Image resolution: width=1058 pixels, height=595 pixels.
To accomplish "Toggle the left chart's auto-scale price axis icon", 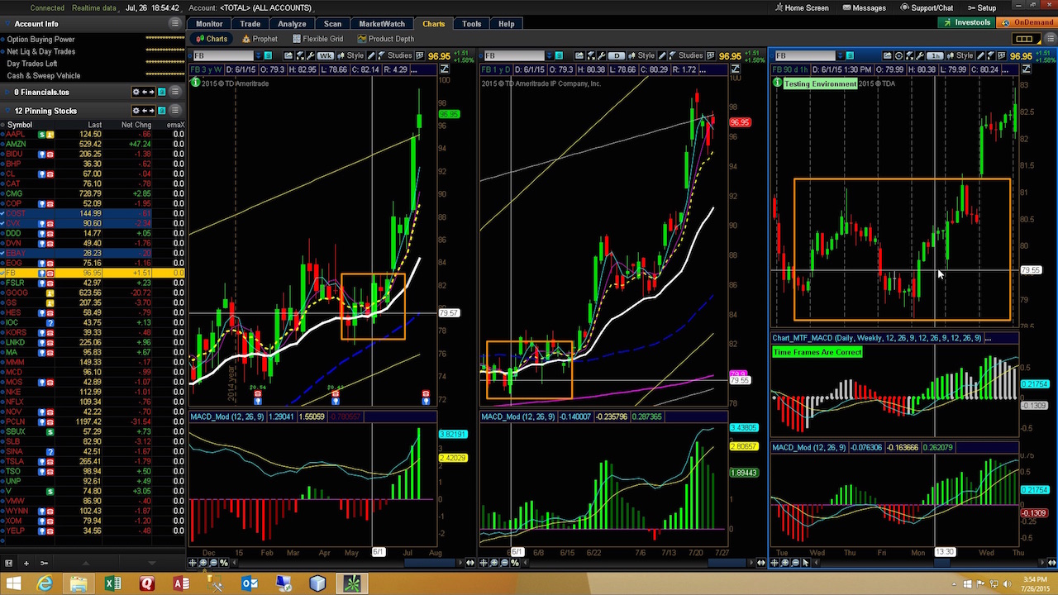I will click(x=444, y=69).
